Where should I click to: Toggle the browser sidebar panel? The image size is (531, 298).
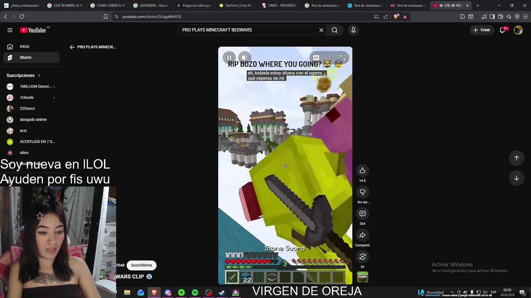click(492, 17)
